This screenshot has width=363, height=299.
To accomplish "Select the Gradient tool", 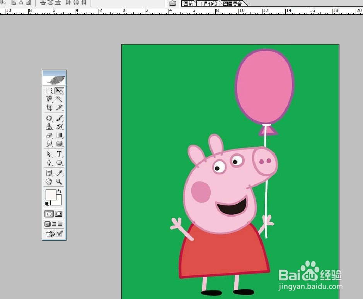I will click(x=59, y=135).
